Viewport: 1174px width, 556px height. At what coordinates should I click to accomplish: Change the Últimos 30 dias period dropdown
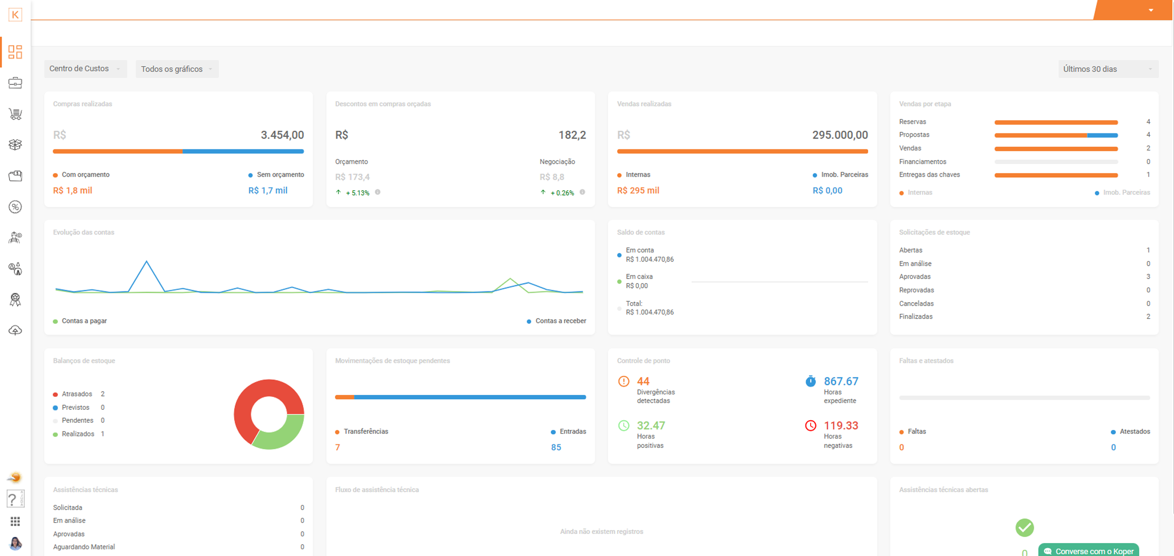tap(1108, 69)
